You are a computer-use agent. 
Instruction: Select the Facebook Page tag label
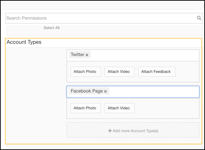(x=87, y=91)
